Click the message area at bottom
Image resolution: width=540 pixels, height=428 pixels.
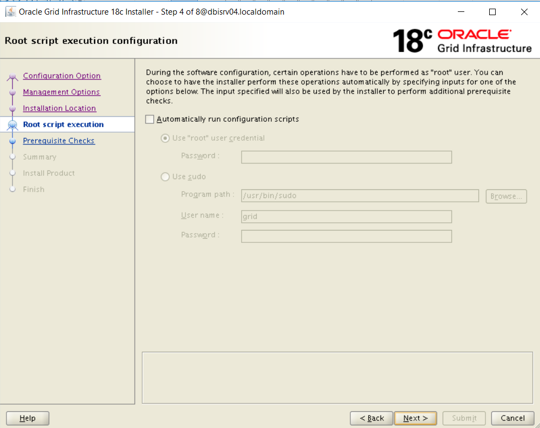click(x=337, y=378)
